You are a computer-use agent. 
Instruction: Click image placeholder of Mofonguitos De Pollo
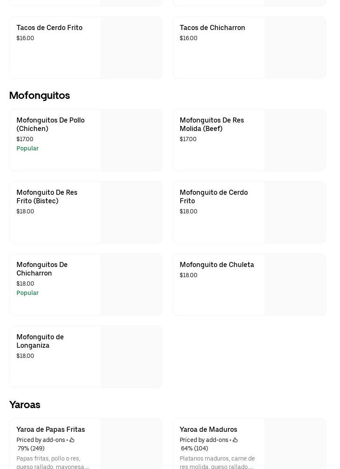tap(131, 140)
